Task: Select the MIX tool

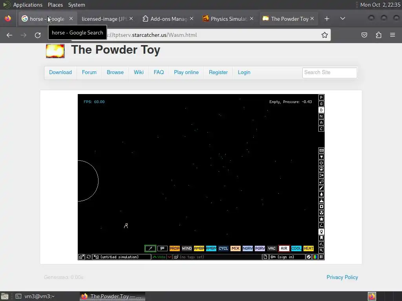Action: pyautogui.click(x=236, y=248)
